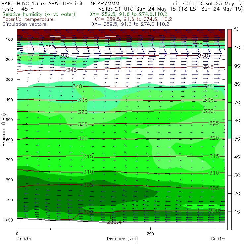Click the blue XY coordinates line
Screen dimensions: 245x245
pyautogui.click(x=130, y=24)
